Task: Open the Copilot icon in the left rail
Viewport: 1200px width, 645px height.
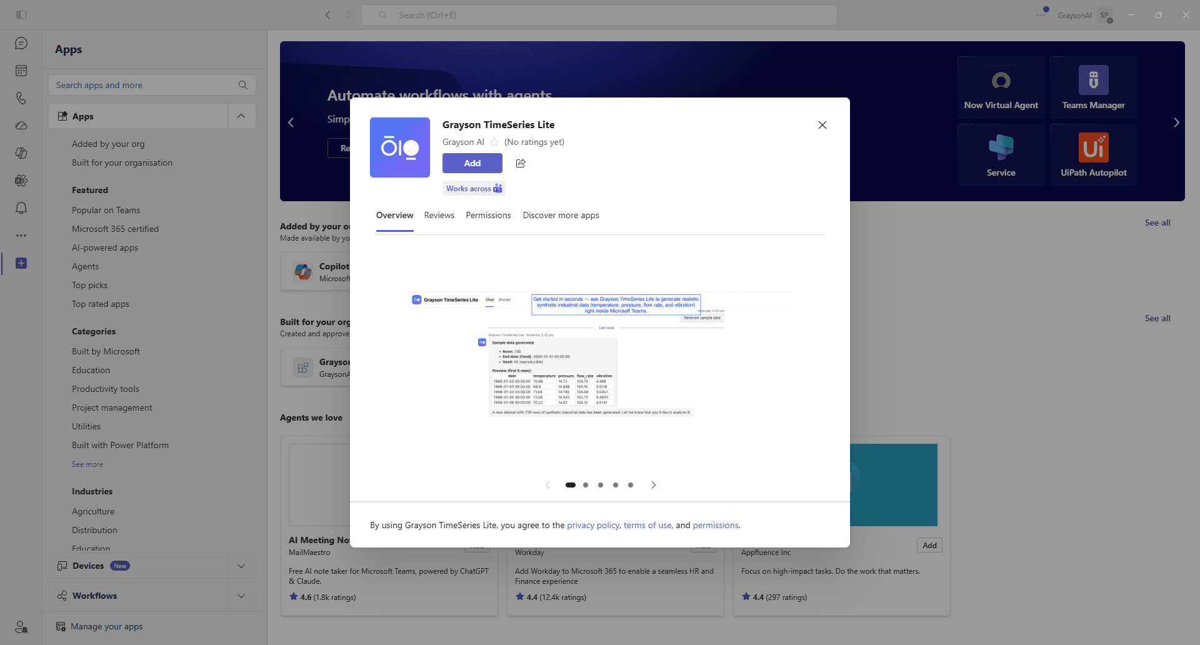Action: (x=21, y=153)
